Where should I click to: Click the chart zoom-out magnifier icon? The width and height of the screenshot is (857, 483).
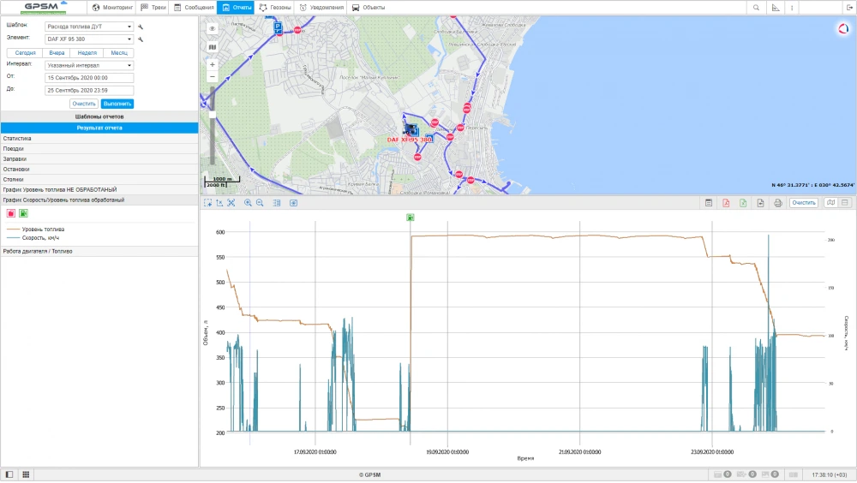[x=260, y=203]
